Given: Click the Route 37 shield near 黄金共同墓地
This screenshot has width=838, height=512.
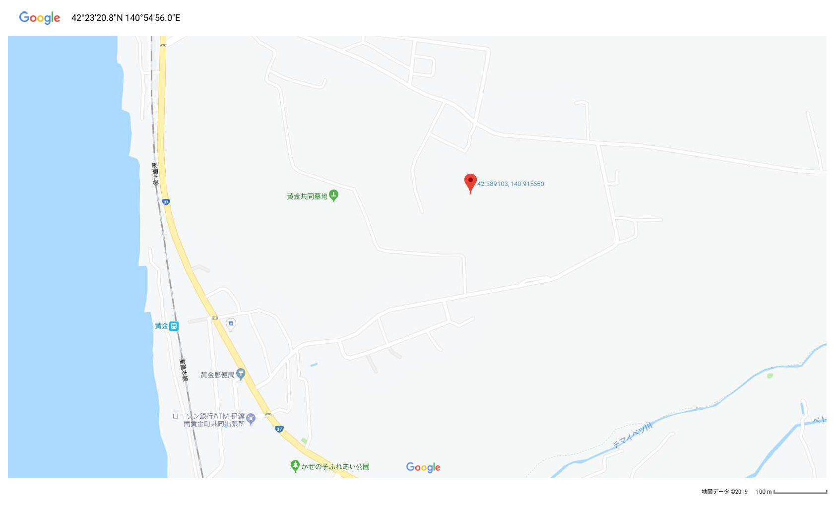Looking at the screenshot, I should click(x=166, y=202).
